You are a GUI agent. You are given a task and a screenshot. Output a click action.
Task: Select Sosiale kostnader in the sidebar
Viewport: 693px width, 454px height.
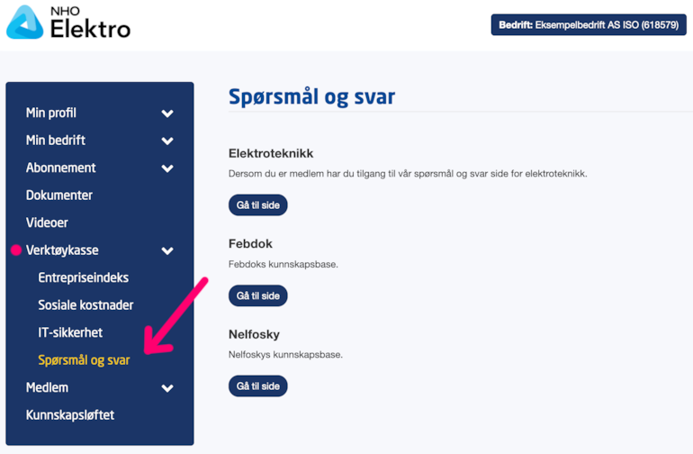(x=85, y=304)
